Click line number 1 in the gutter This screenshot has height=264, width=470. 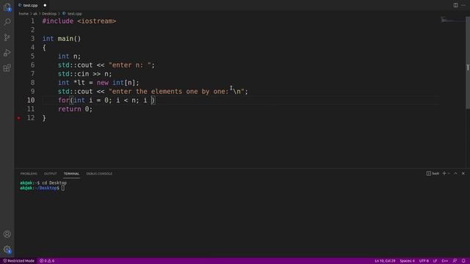(x=32, y=21)
